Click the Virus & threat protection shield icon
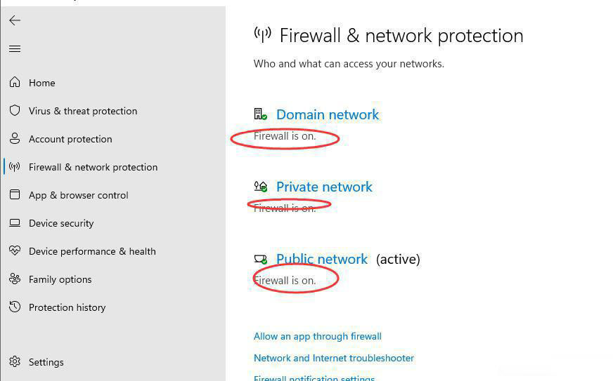The height and width of the screenshot is (381, 613). coord(15,111)
